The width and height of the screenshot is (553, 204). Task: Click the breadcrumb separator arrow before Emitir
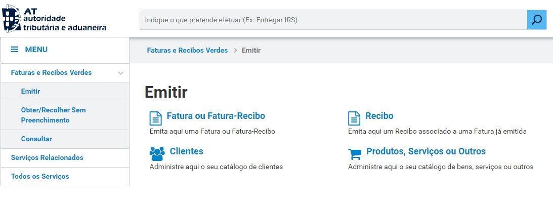click(235, 51)
